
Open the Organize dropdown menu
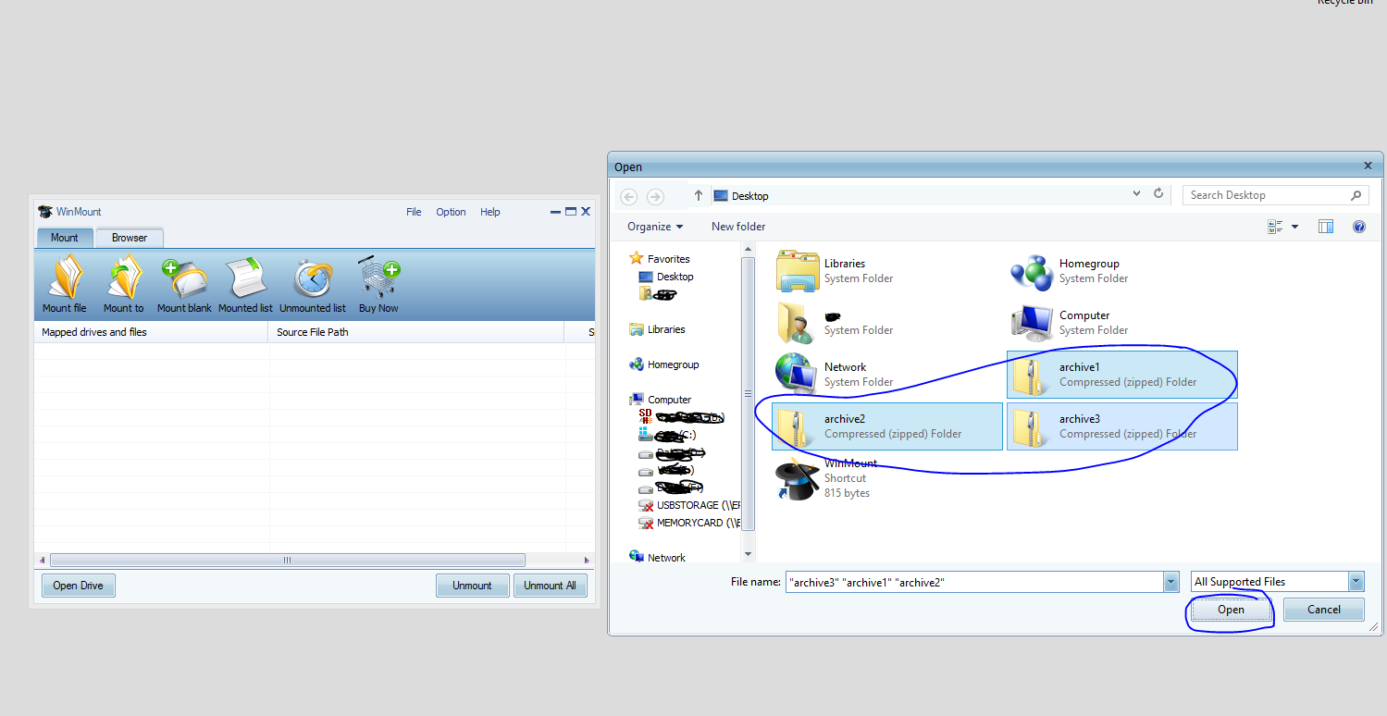655,227
